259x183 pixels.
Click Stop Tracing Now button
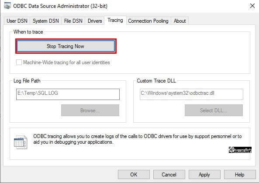(x=66, y=46)
